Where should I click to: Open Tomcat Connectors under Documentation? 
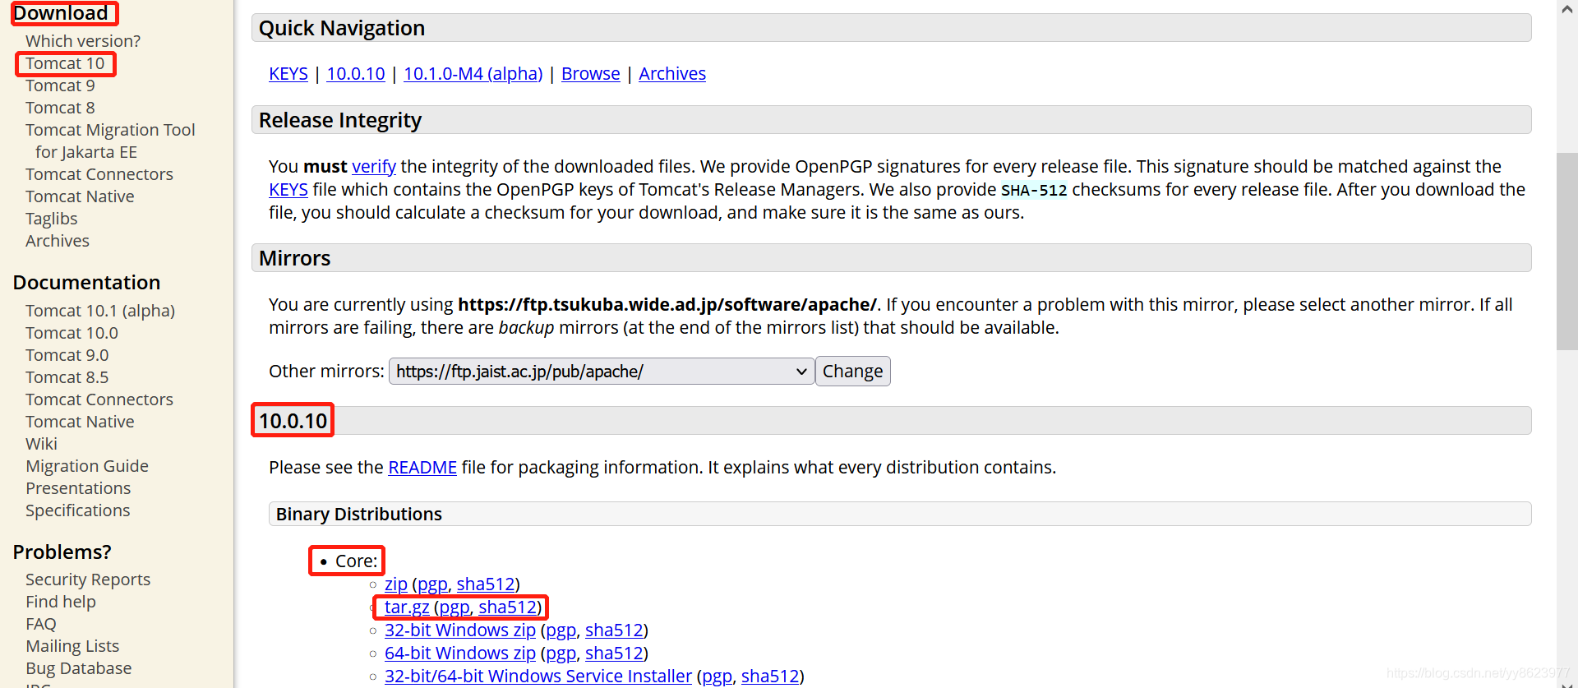(99, 399)
